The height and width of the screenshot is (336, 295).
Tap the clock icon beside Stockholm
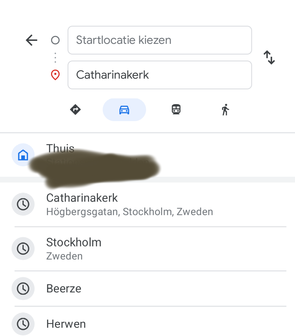(x=23, y=249)
